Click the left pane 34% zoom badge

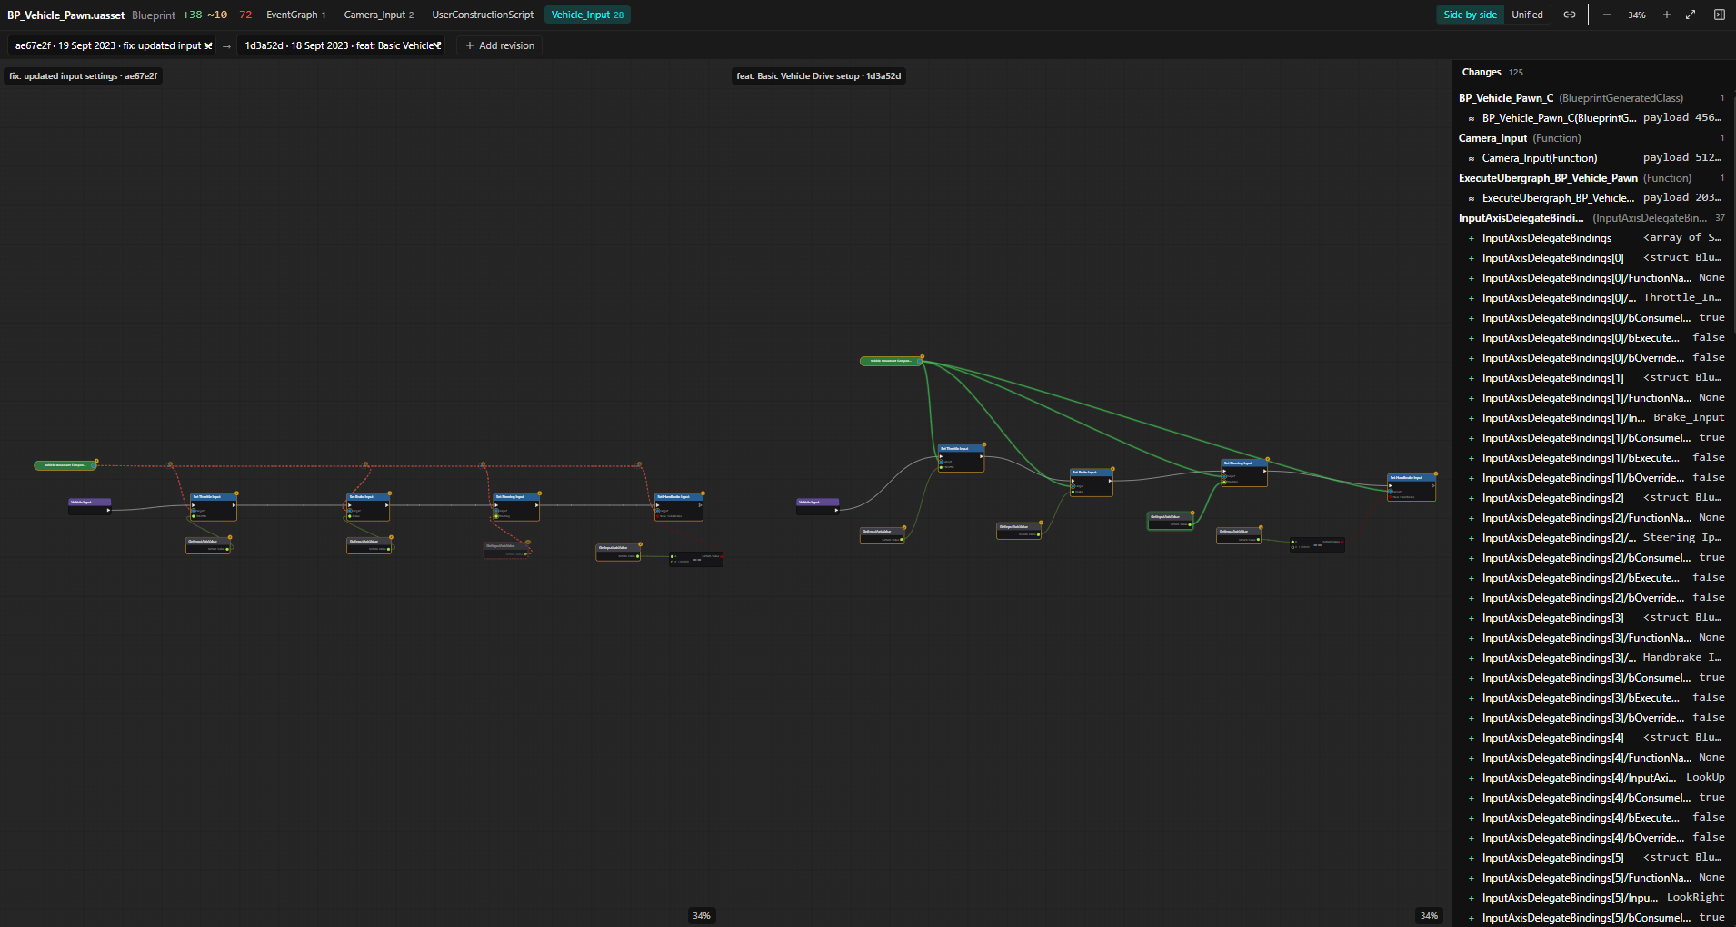[x=702, y=915]
